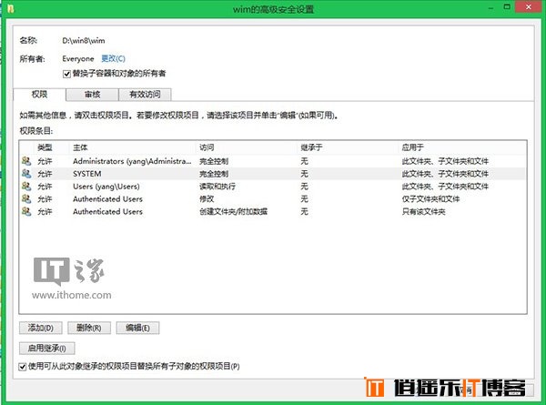Click the D:\win8\wim path text
This screenshot has height=405, width=546.
point(84,41)
